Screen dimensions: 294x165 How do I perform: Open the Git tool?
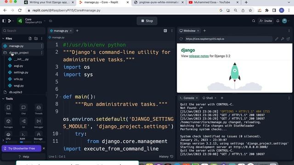(x=23, y=123)
